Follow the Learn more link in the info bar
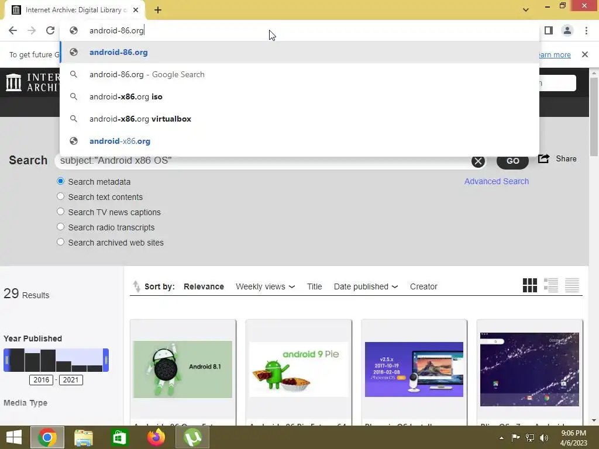 (555, 54)
